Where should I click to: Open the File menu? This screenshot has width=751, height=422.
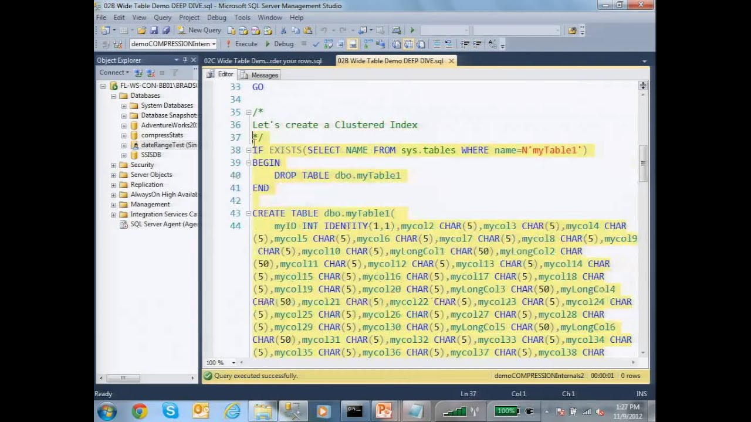(101, 18)
